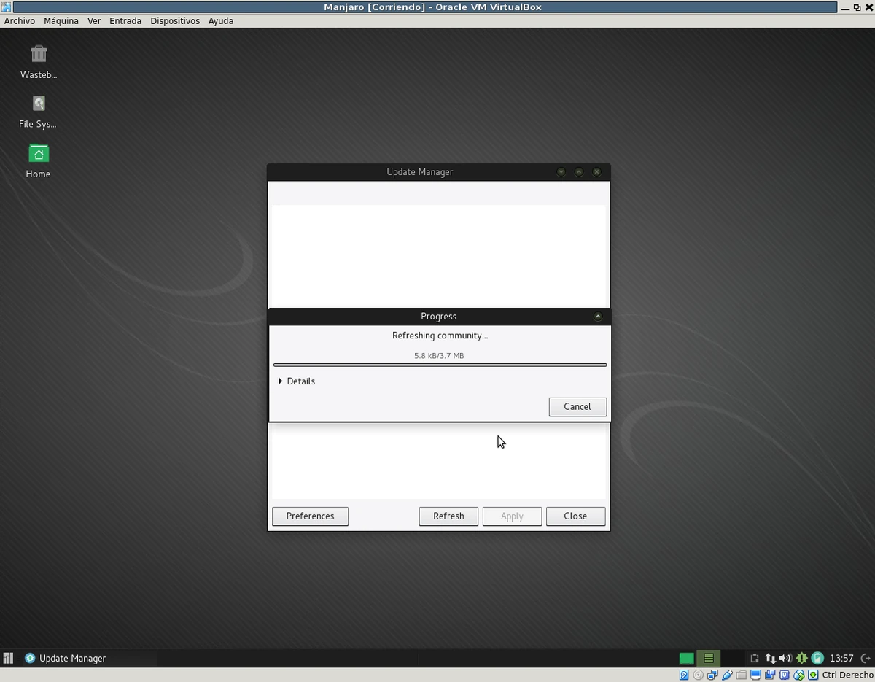
Task: Open the Máquina menu
Action: click(x=61, y=20)
